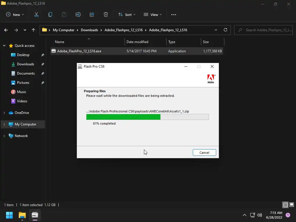Expand the Network tree node
Image resolution: width=296 pixels, height=222 pixels.
[x=4, y=136]
